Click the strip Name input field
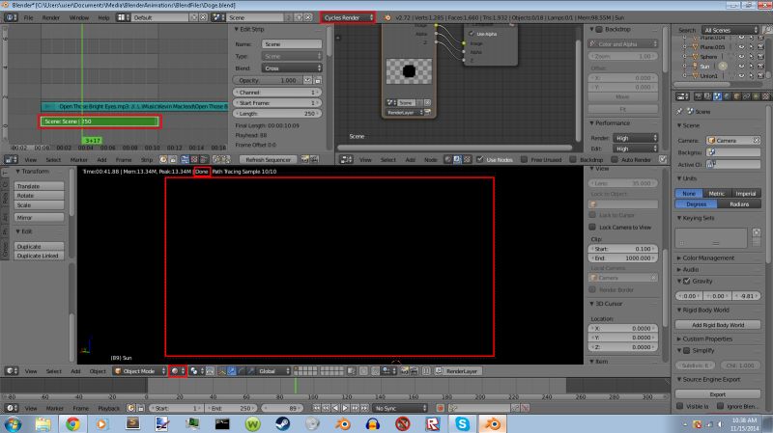773x433 pixels. coord(292,44)
